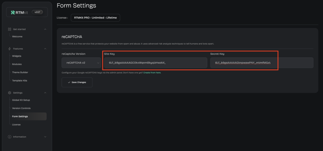Click the checkmark icon on Save Changes
The width and height of the screenshot is (323, 151).
pyautogui.click(x=69, y=82)
